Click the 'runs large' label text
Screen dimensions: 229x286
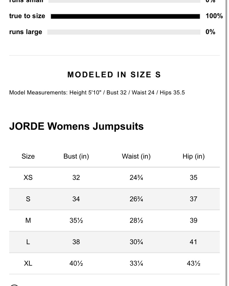click(26, 32)
